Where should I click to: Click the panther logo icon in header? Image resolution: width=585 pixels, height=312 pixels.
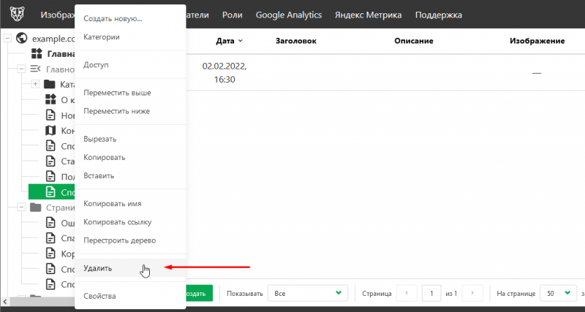(x=15, y=15)
